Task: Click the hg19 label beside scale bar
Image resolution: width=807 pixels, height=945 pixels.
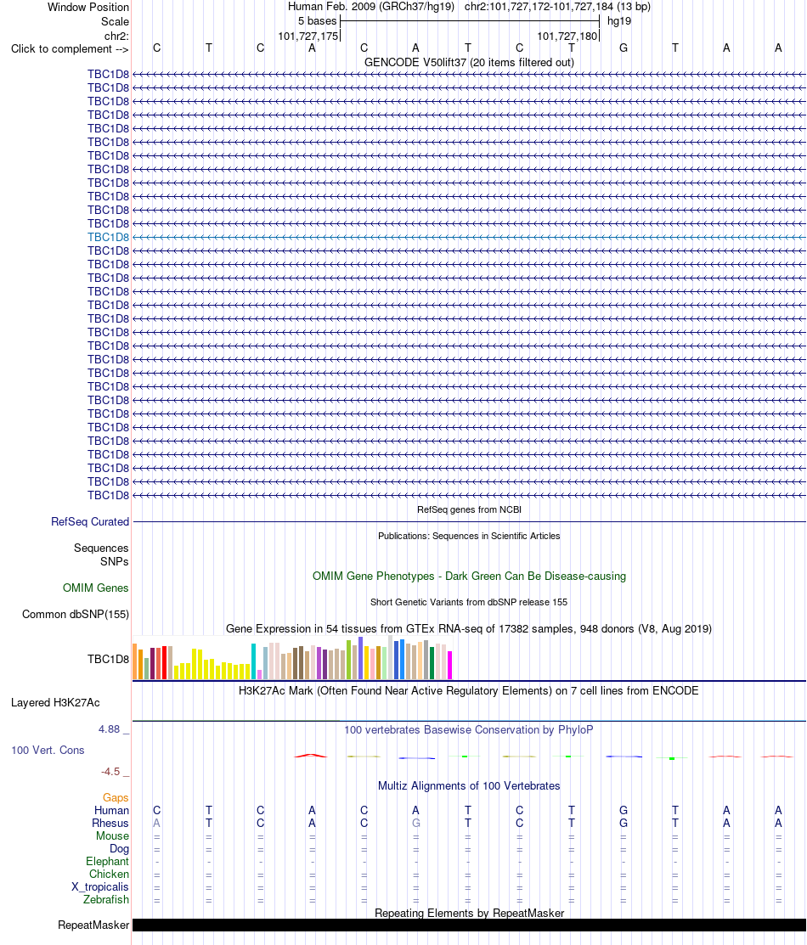Action: point(619,21)
